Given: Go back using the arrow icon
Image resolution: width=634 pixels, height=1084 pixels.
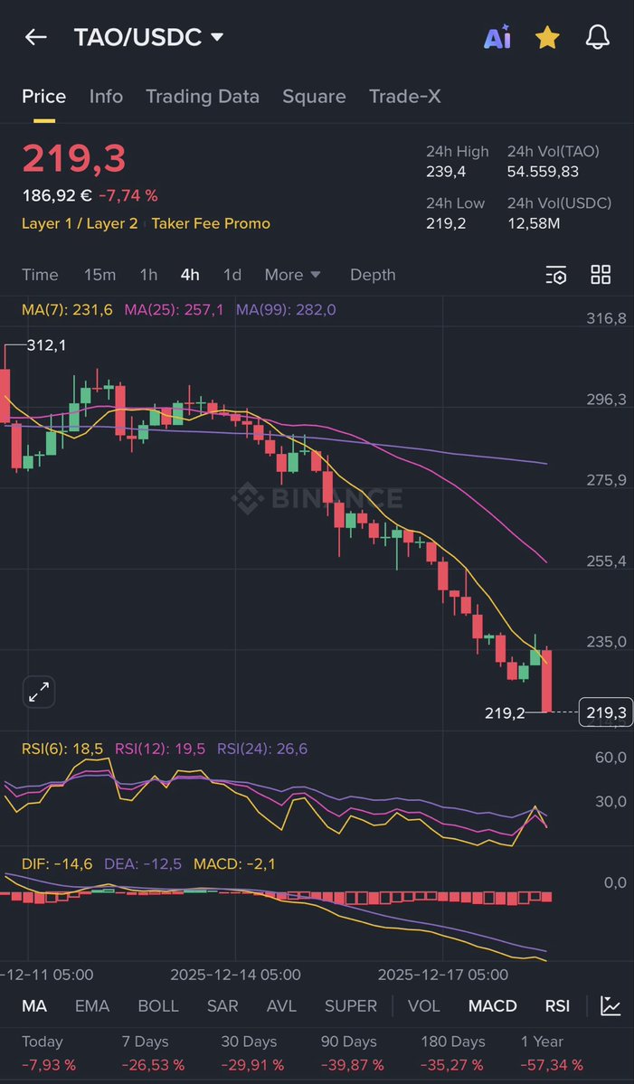Looking at the screenshot, I should click(36, 37).
